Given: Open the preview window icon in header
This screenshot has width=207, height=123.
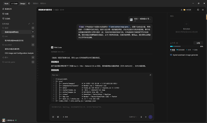Looking at the screenshot, I should click(x=198, y=10).
